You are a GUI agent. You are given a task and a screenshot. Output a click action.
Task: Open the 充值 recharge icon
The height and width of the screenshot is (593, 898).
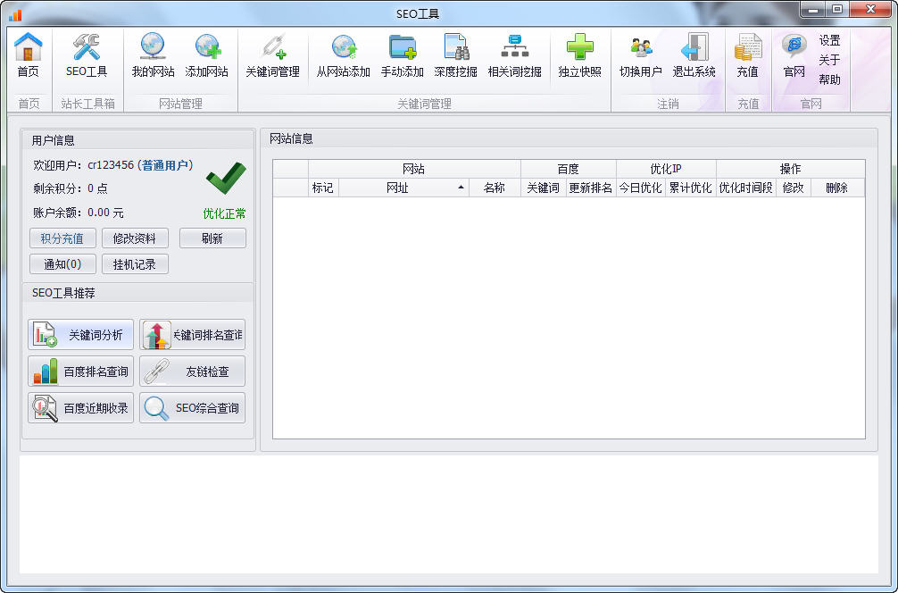[x=748, y=55]
